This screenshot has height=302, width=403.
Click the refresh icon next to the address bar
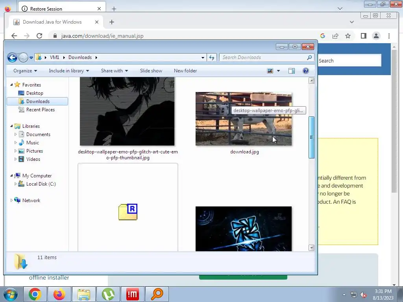coord(211,57)
